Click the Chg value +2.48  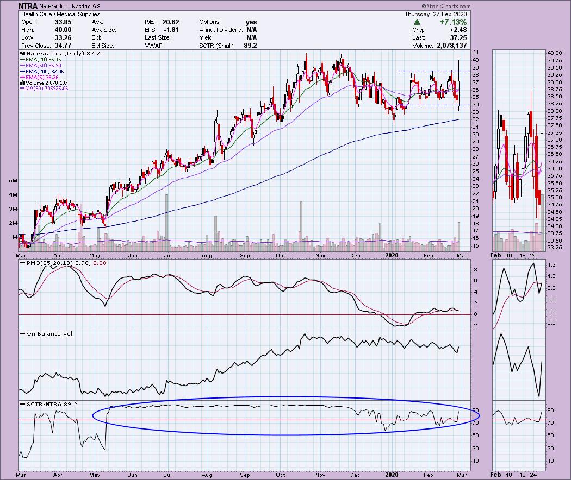pyautogui.click(x=458, y=30)
